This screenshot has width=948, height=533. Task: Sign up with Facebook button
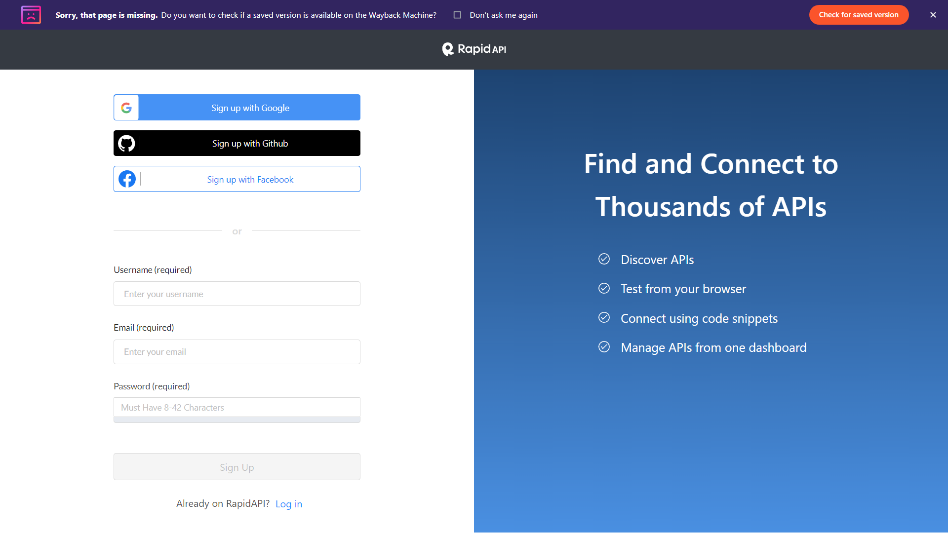[x=237, y=179]
